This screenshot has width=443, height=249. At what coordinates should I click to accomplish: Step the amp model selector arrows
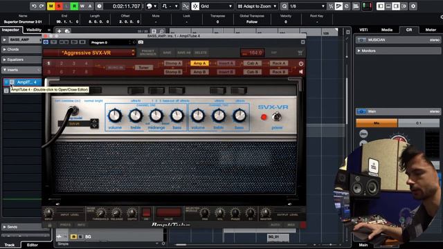pyautogui.click(x=95, y=123)
